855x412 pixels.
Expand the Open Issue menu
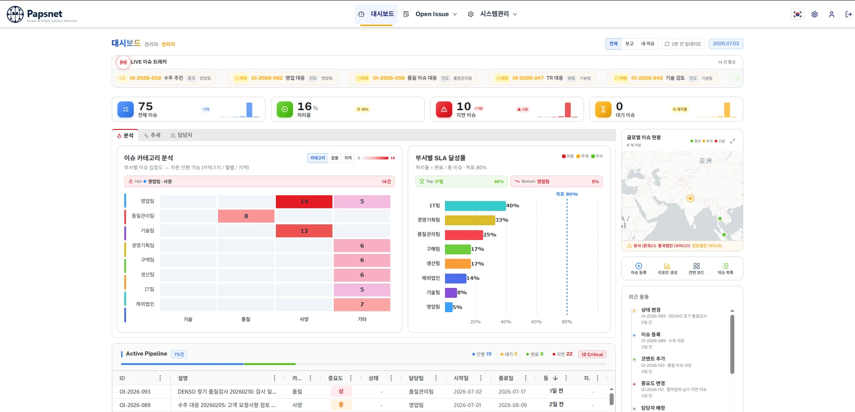(x=431, y=14)
